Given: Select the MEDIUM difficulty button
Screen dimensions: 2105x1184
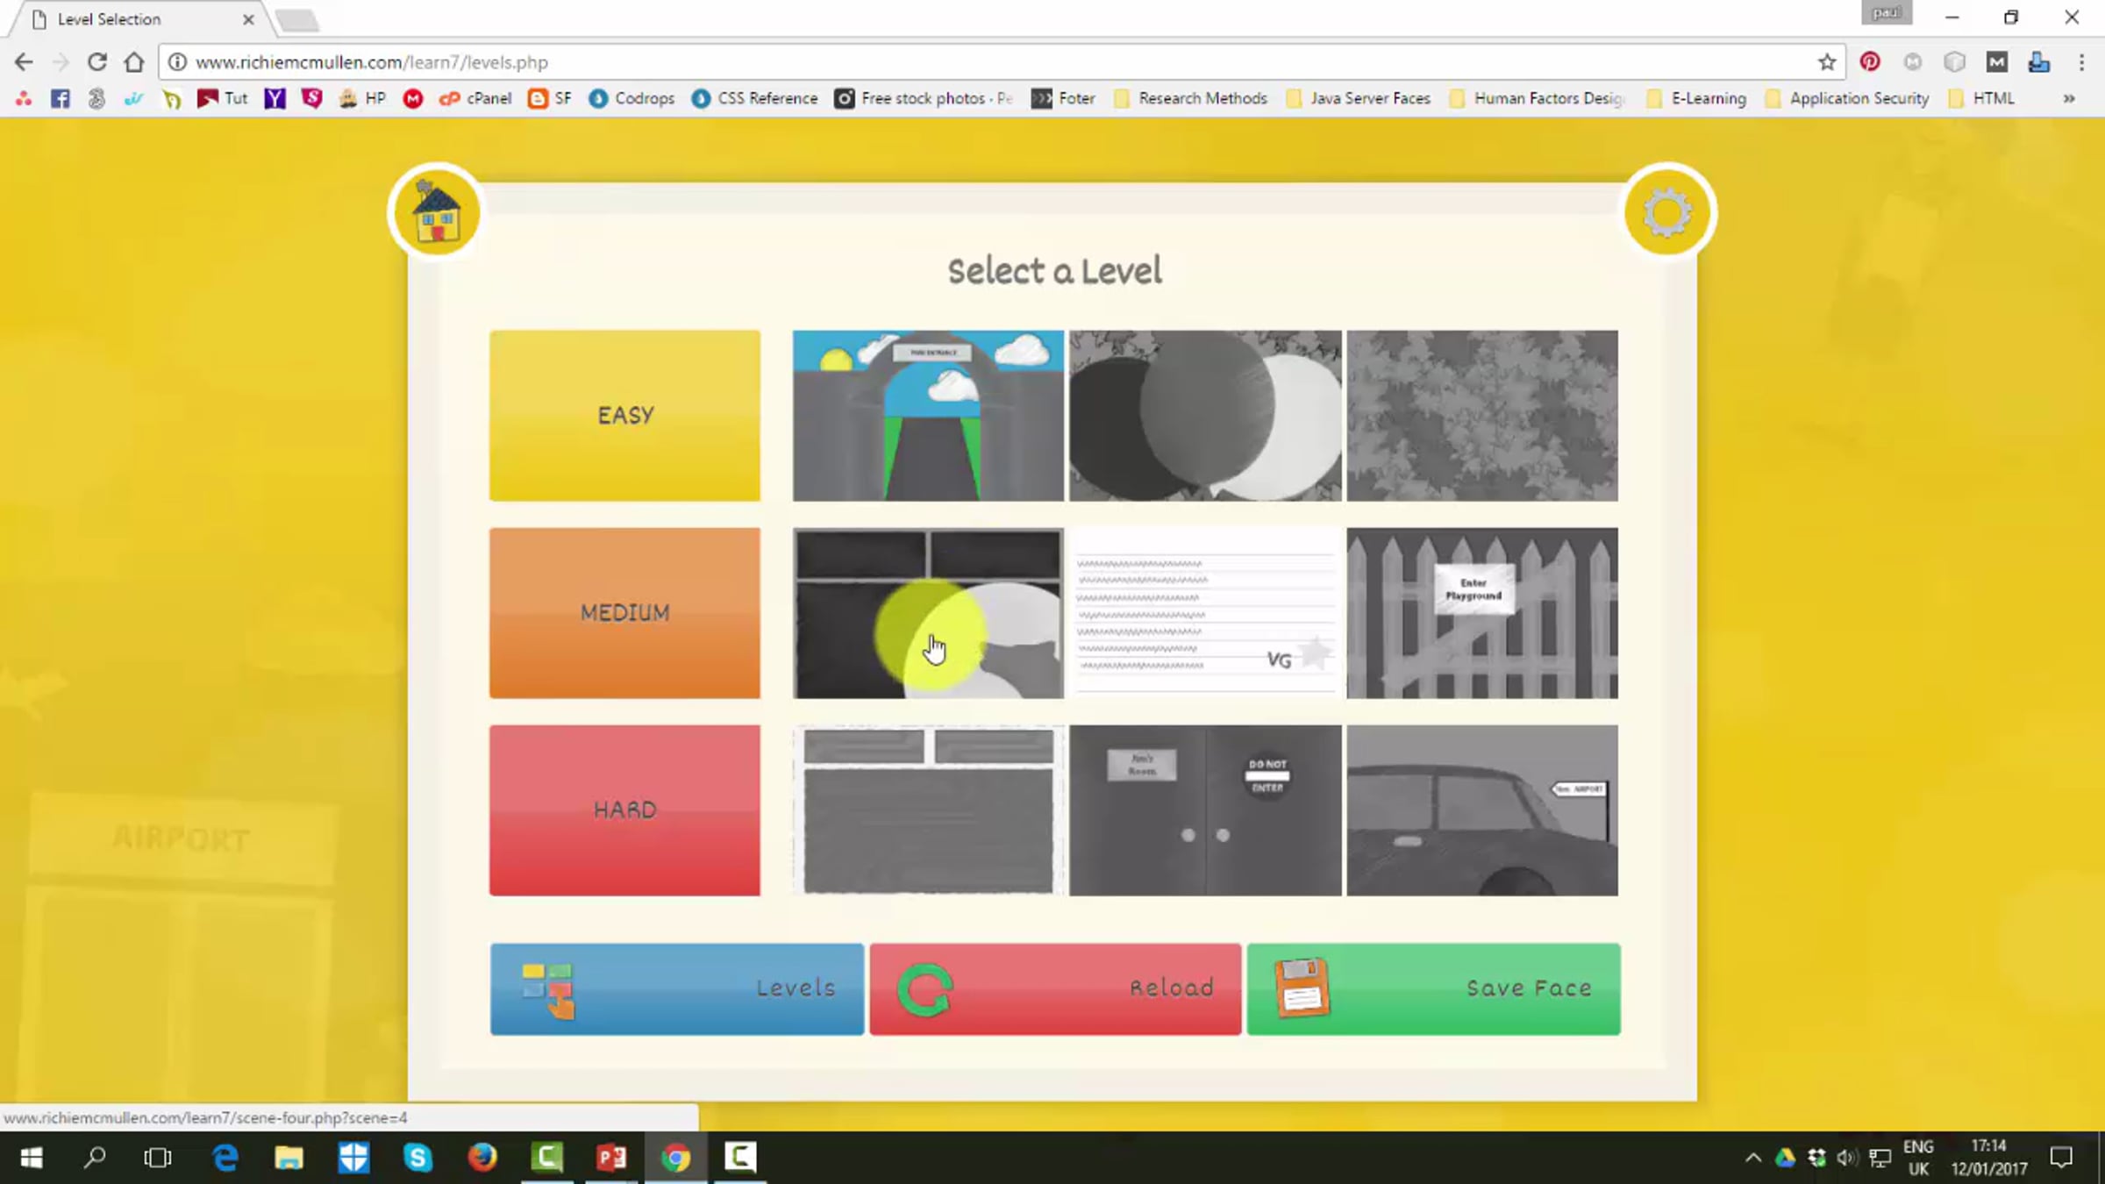Looking at the screenshot, I should click(624, 613).
